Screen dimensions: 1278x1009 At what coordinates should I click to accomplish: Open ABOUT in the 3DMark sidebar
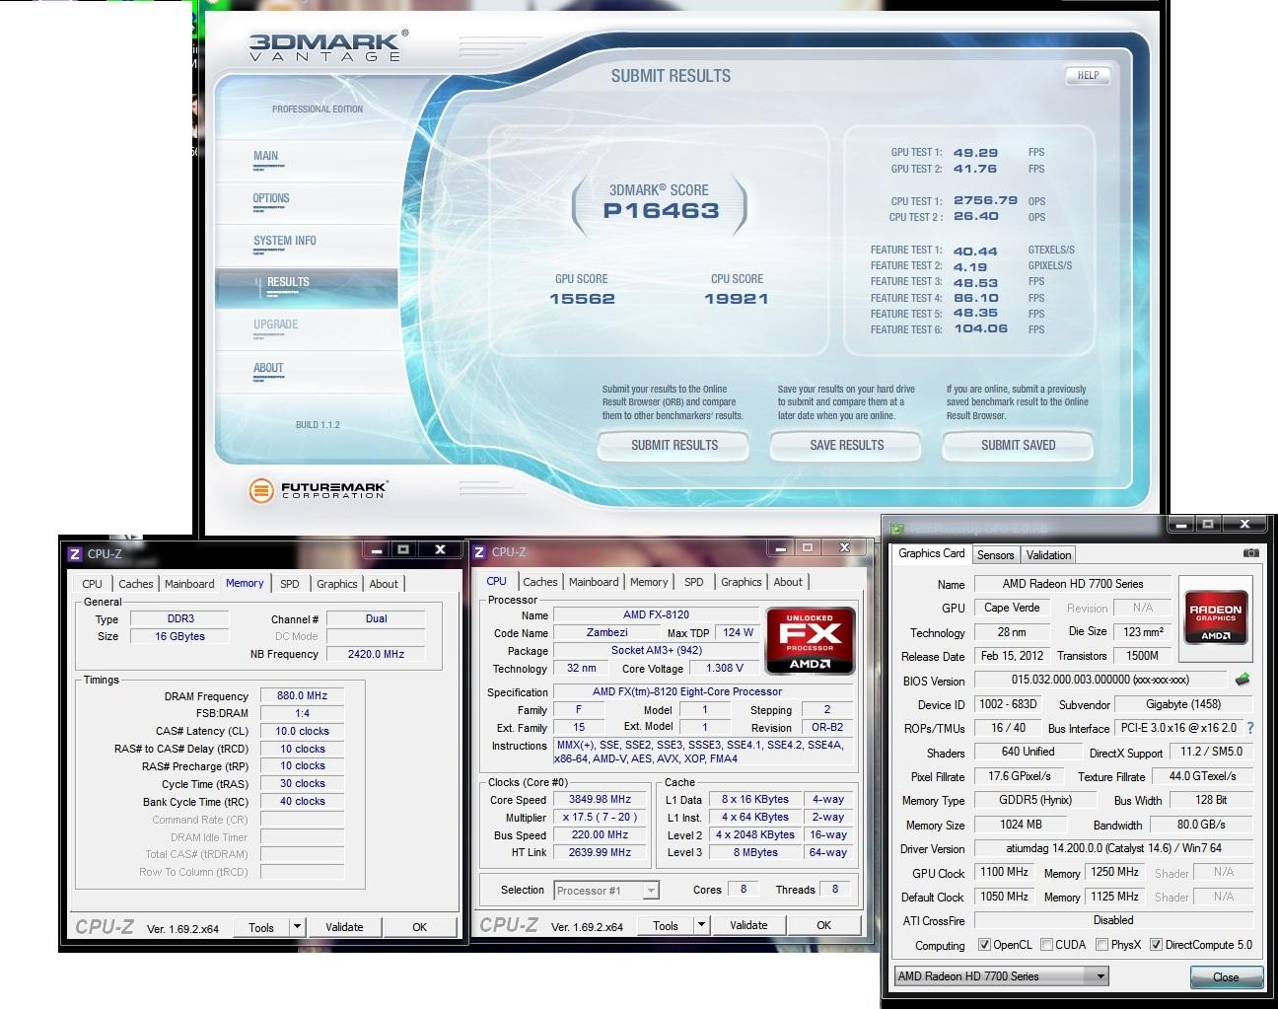tap(268, 368)
